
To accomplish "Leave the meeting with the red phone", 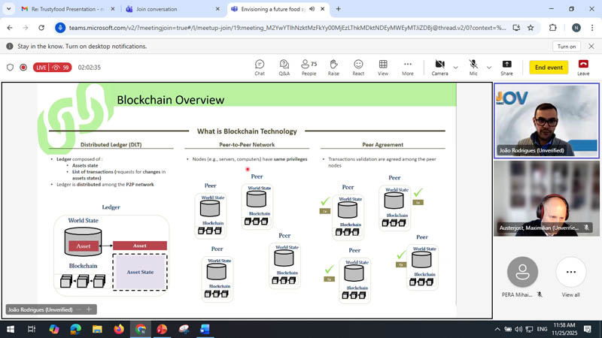I will (x=583, y=67).
